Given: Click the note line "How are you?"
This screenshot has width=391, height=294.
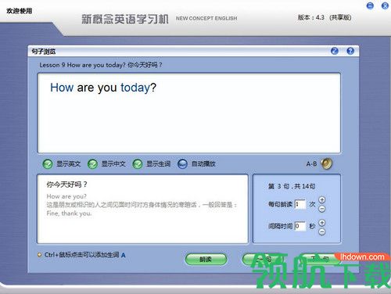Looking at the screenshot, I should (66, 196).
